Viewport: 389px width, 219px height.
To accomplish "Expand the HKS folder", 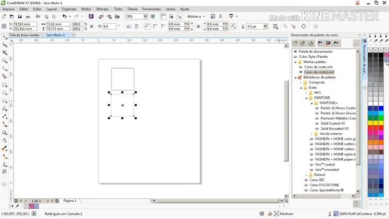I will 306,93.
